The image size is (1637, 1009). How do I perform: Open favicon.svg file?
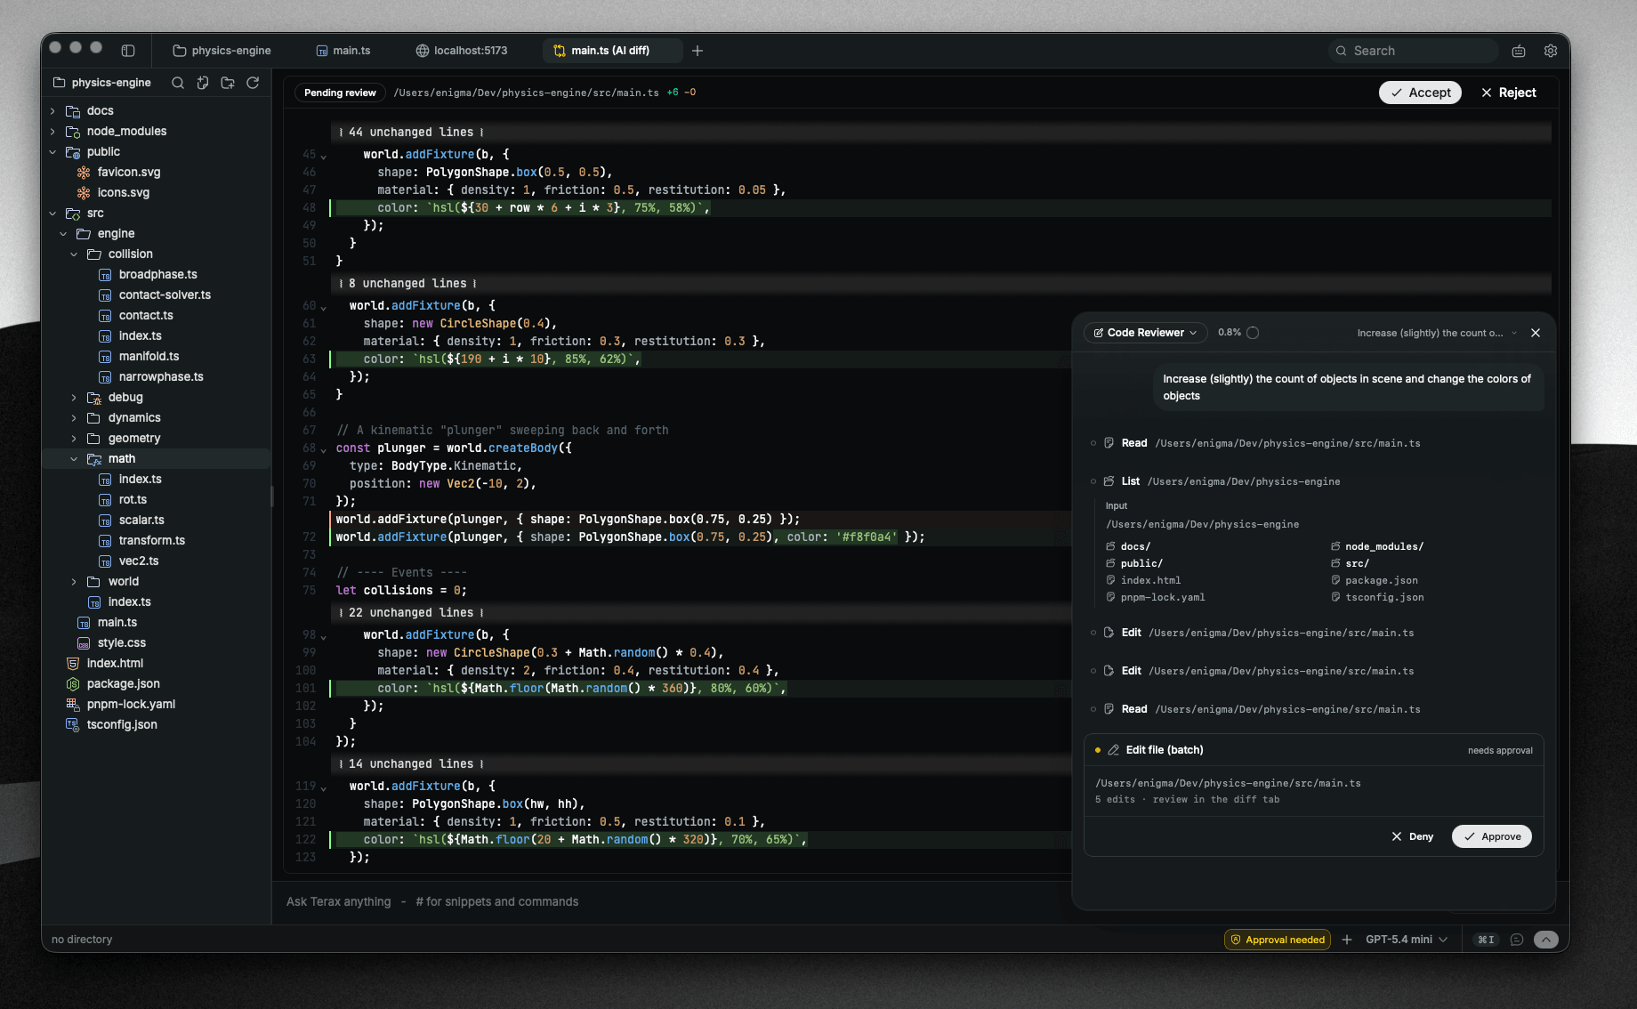[129, 173]
